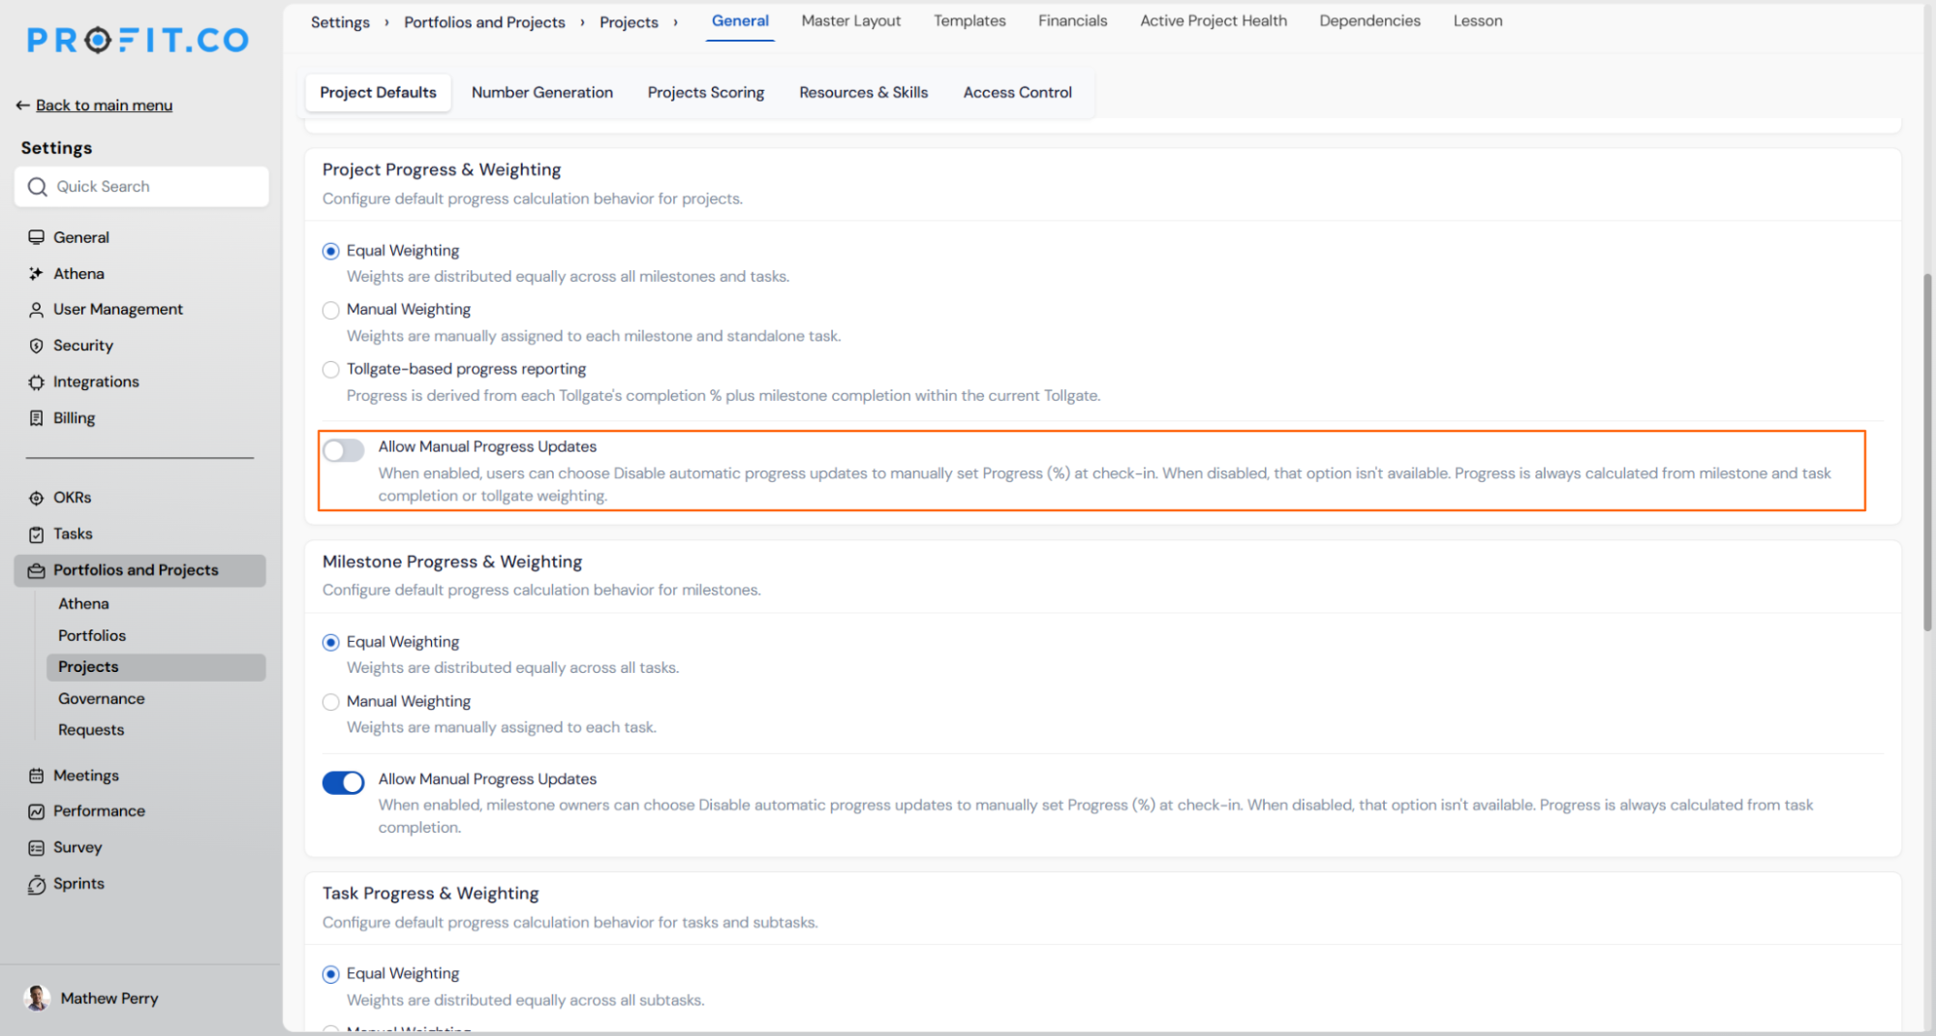Click the Sprints timer icon

click(36, 884)
